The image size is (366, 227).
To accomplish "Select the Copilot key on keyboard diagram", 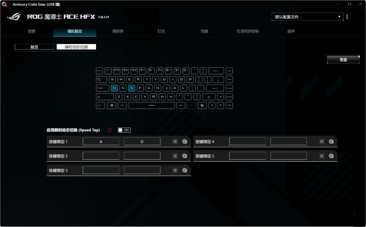I will (202, 105).
